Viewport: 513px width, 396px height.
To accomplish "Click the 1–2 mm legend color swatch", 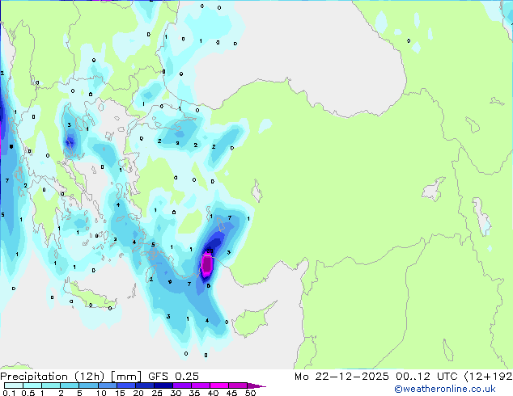I will 51,385.
